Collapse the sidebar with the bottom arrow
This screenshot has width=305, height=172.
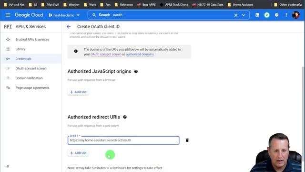pyautogui.click(x=8, y=166)
